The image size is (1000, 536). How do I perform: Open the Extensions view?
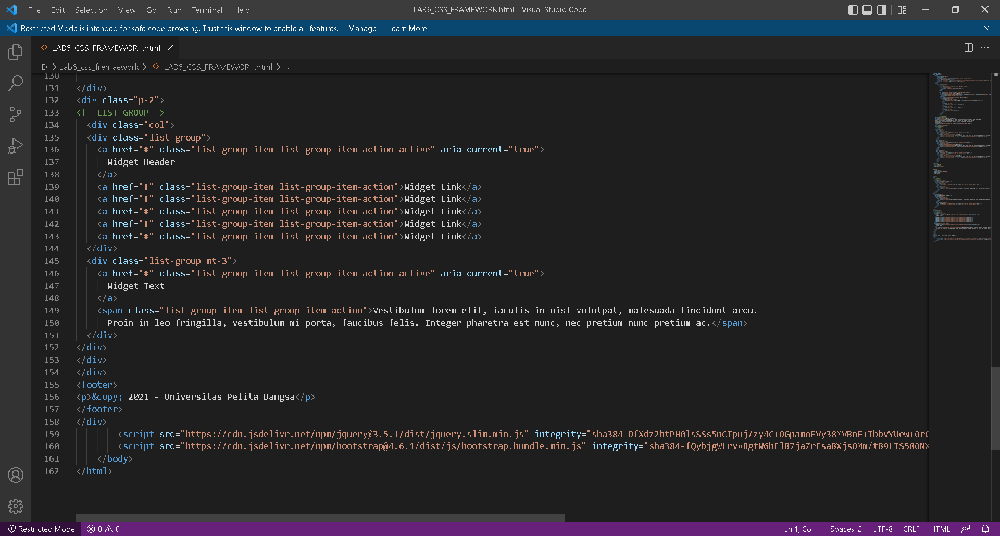(16, 177)
